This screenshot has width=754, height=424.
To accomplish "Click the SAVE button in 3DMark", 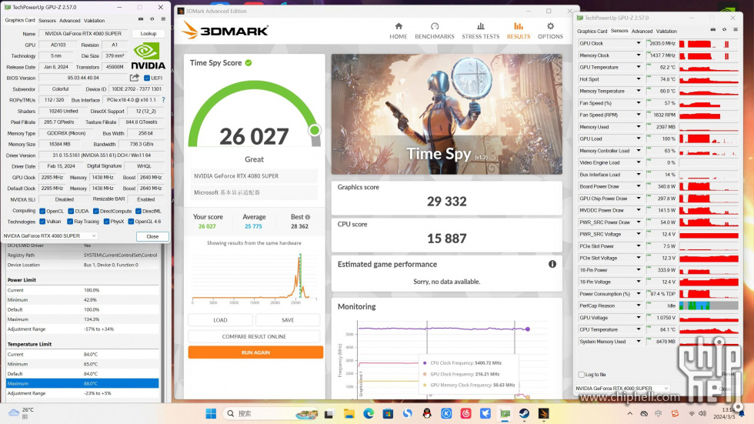I will 288,320.
